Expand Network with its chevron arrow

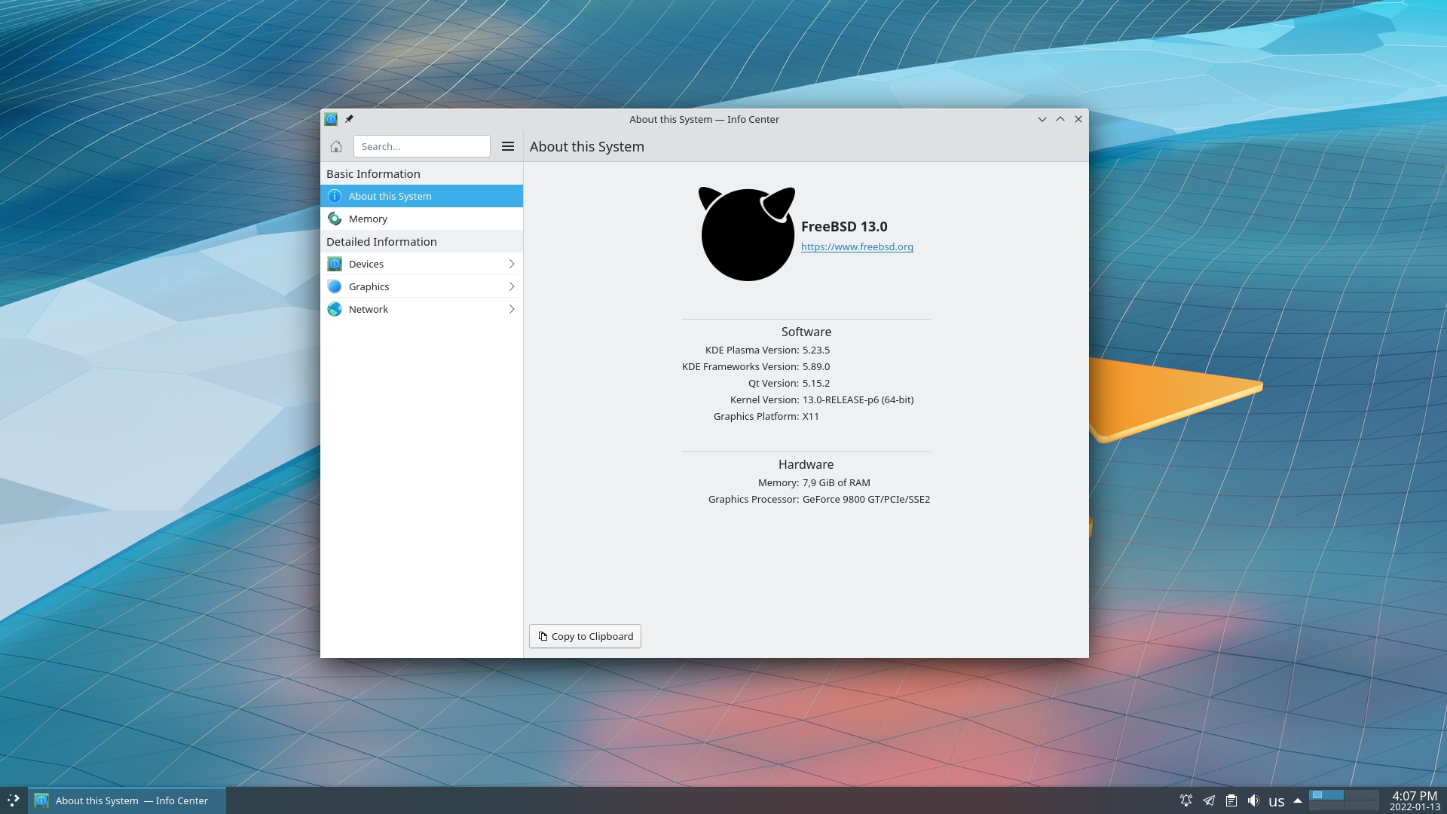point(512,309)
